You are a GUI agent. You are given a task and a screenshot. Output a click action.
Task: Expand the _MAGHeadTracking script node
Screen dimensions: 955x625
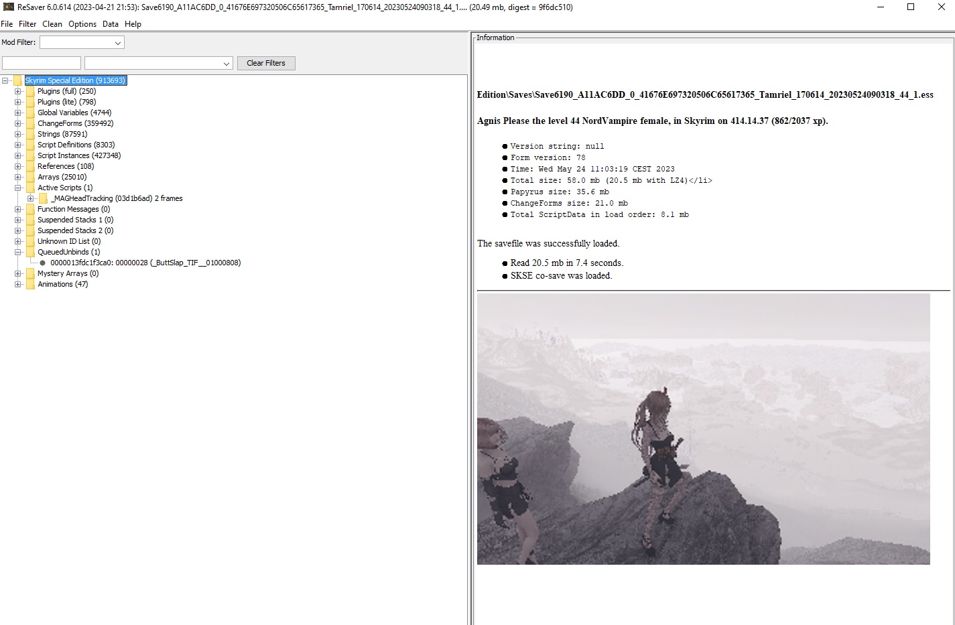(x=31, y=198)
